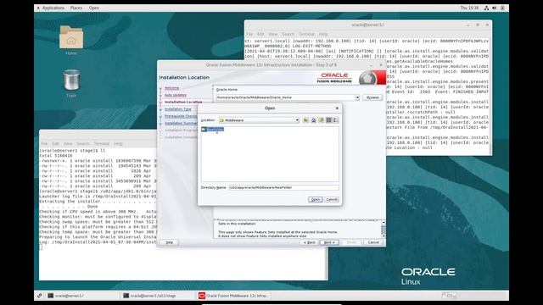This screenshot has width=543, height=305.
Task: Click the network icon in system tray
Action: tap(486, 8)
